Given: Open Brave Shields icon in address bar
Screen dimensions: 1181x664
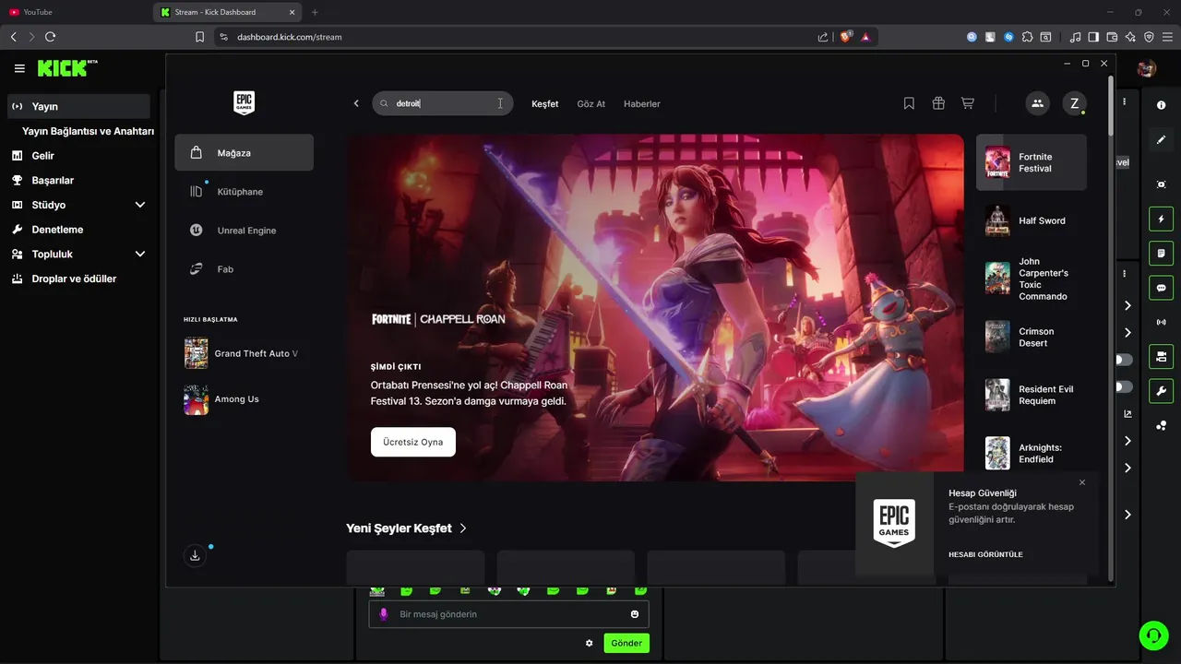Looking at the screenshot, I should pos(845,37).
